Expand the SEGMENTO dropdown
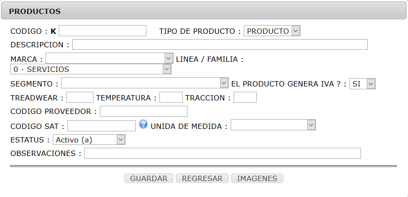 [x=145, y=83]
